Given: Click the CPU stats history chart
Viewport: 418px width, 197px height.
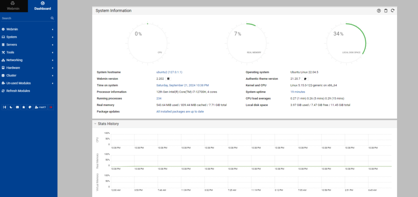Looking at the screenshot, I should click(251, 140).
